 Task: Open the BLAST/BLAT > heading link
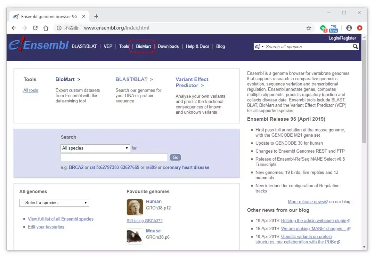134,79
